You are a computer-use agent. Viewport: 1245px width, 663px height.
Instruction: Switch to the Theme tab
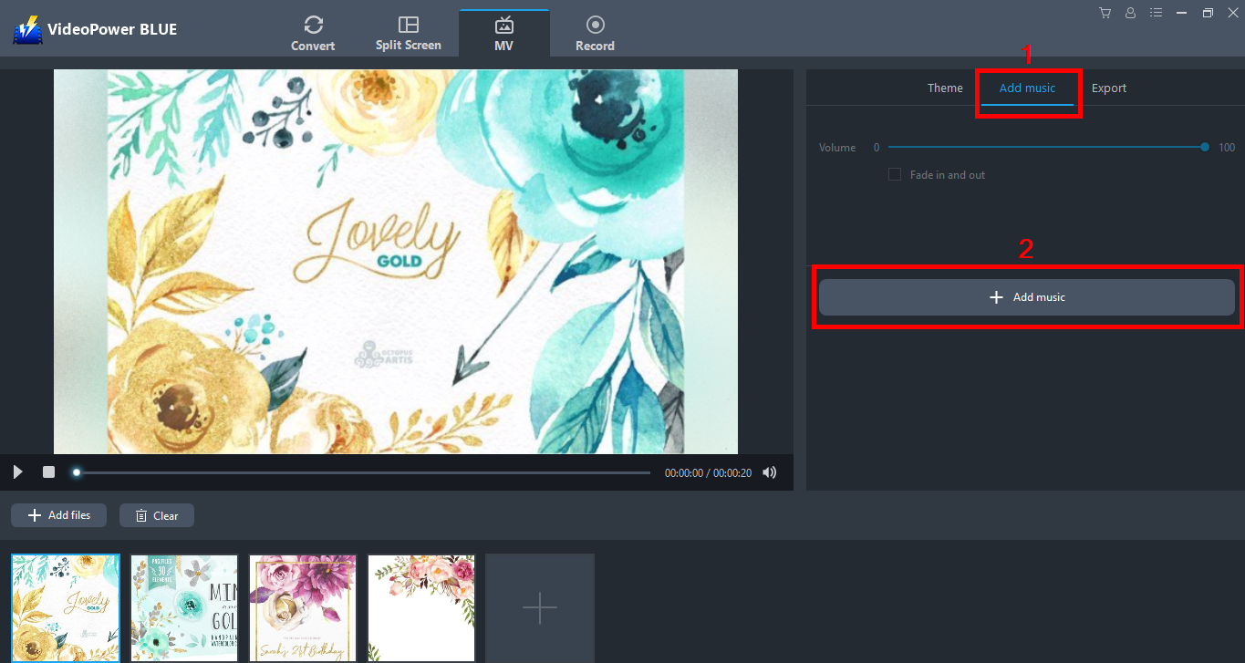[x=945, y=88]
